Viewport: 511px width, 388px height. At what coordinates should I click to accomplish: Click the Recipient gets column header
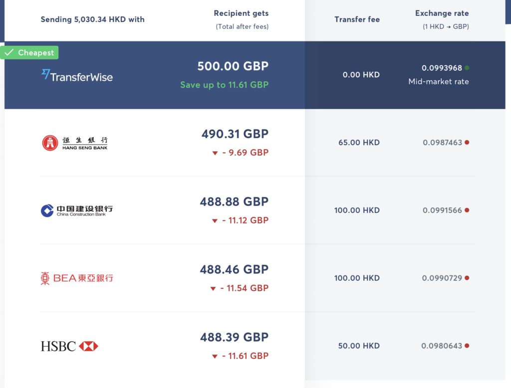(x=241, y=13)
